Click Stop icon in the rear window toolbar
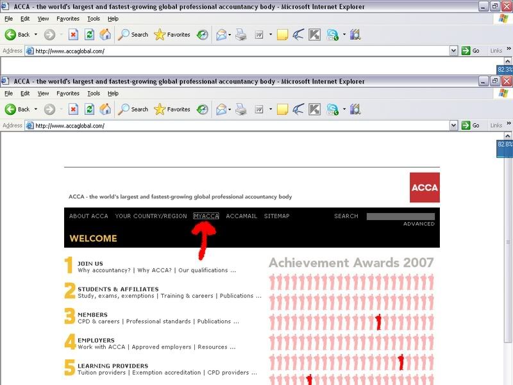 73,35
